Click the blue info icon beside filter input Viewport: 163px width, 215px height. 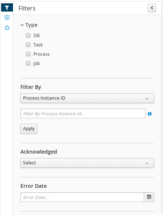pyautogui.click(x=150, y=114)
